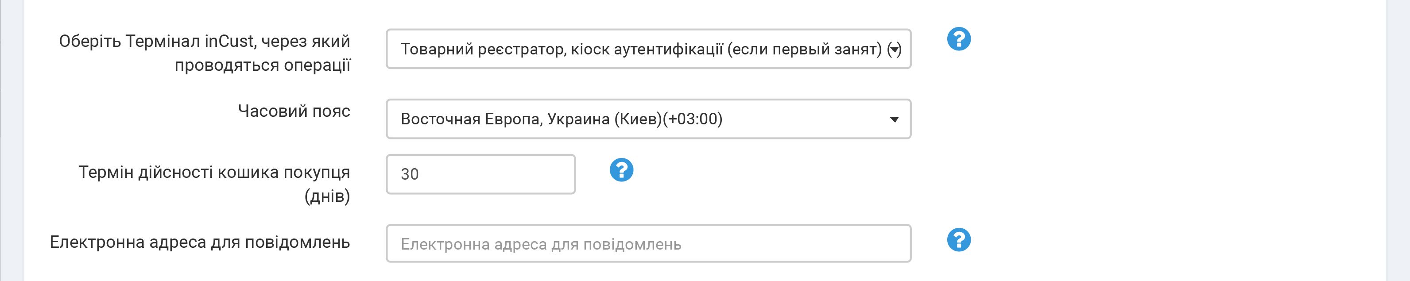Click the "Електронна адреса для повідомлень" label text
This screenshot has width=1410, height=281.
[200, 242]
